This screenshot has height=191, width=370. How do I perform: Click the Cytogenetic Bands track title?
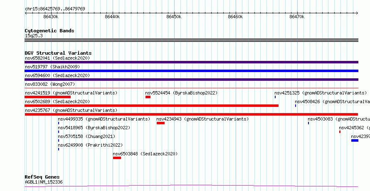coord(49,31)
